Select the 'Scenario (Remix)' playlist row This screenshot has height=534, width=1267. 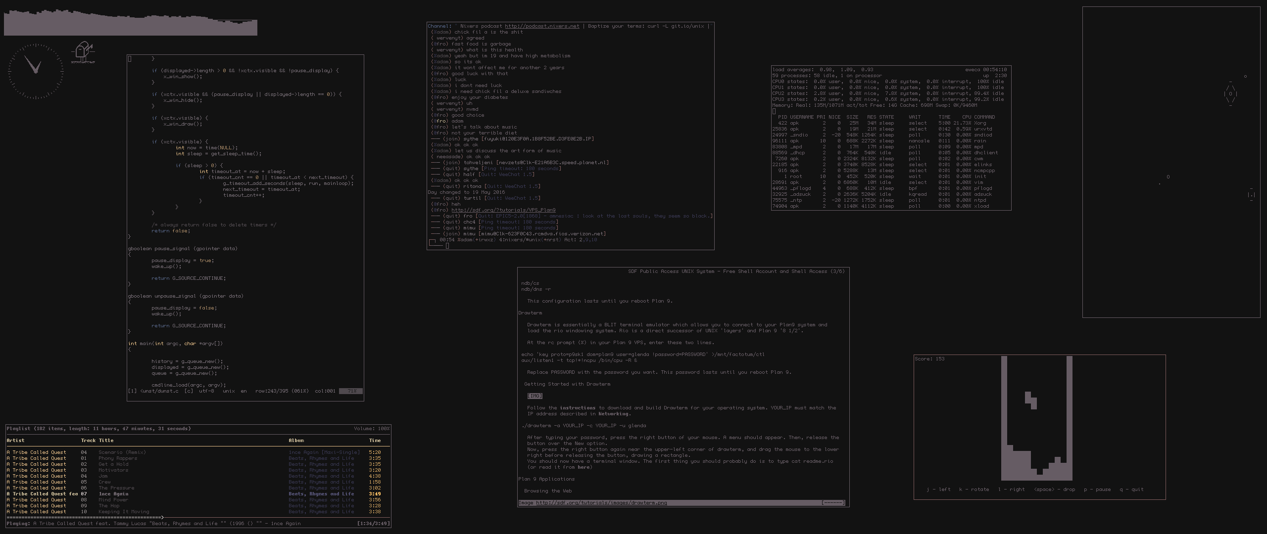click(x=122, y=452)
